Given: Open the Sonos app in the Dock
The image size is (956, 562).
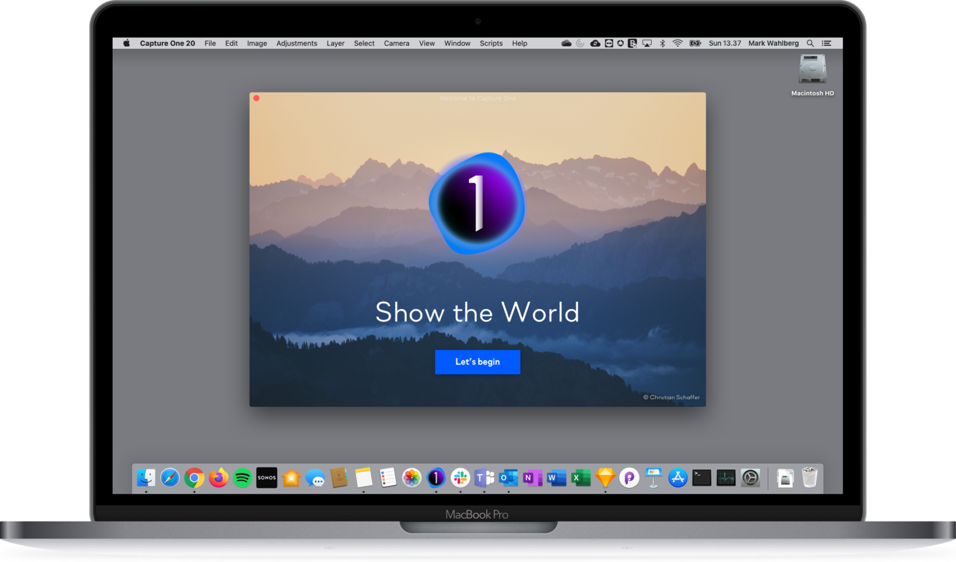Looking at the screenshot, I should pyautogui.click(x=266, y=478).
